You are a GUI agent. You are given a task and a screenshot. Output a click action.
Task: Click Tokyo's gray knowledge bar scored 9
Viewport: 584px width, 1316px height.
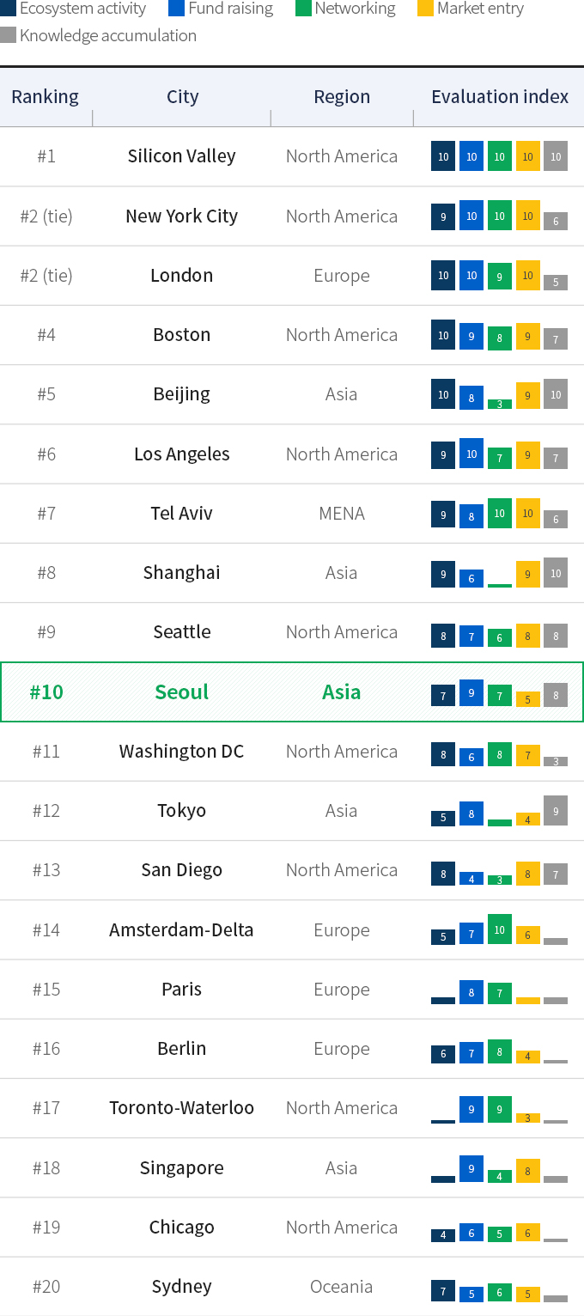(x=556, y=811)
